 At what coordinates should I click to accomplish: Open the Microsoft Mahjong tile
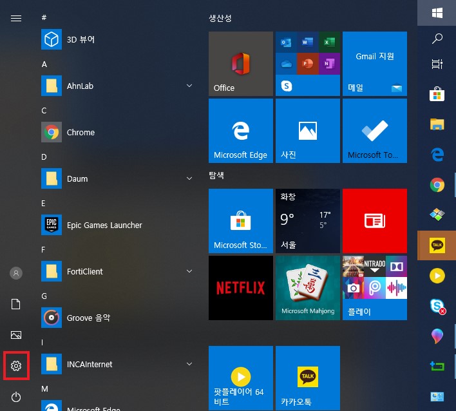(x=308, y=288)
